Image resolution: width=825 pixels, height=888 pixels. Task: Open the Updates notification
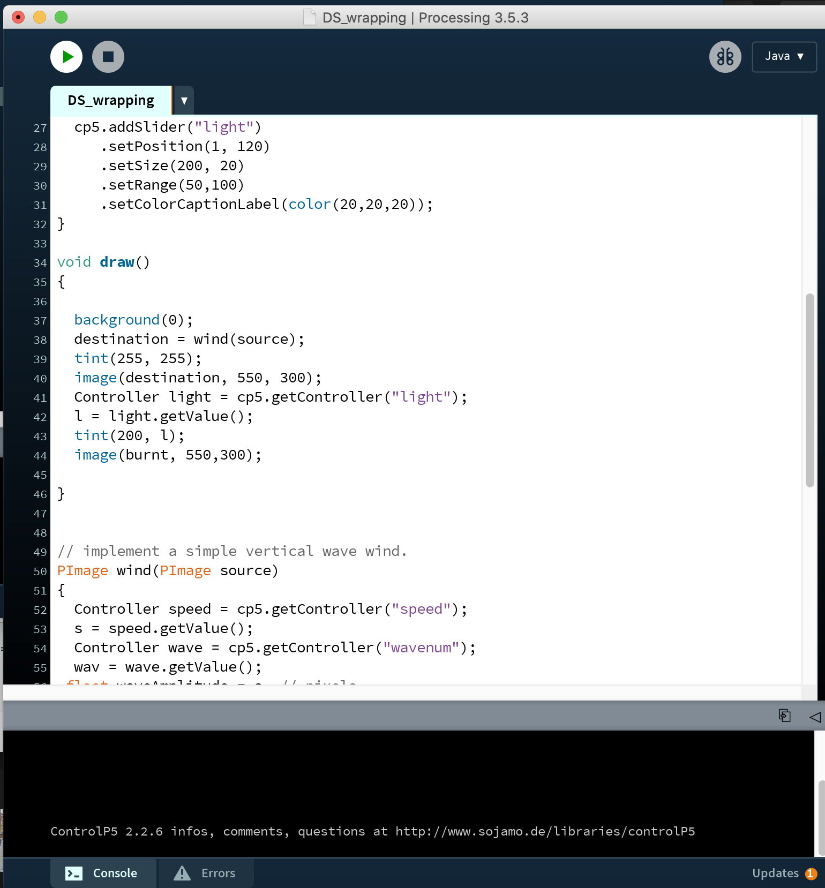coord(784,873)
